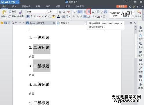Viewport: 144px width, 105px height.
Task: Apply subscript formatting
Action: (49, 17)
